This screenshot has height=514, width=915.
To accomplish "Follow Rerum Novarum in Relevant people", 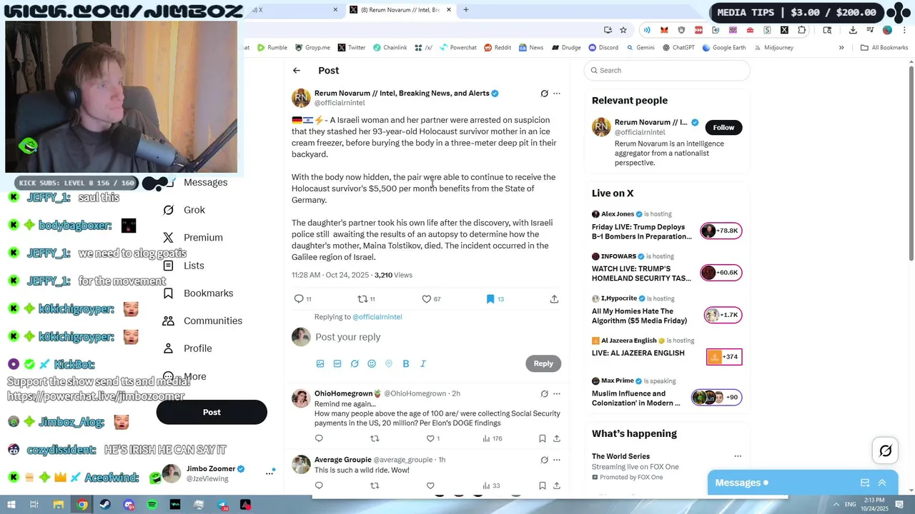I will click(723, 127).
